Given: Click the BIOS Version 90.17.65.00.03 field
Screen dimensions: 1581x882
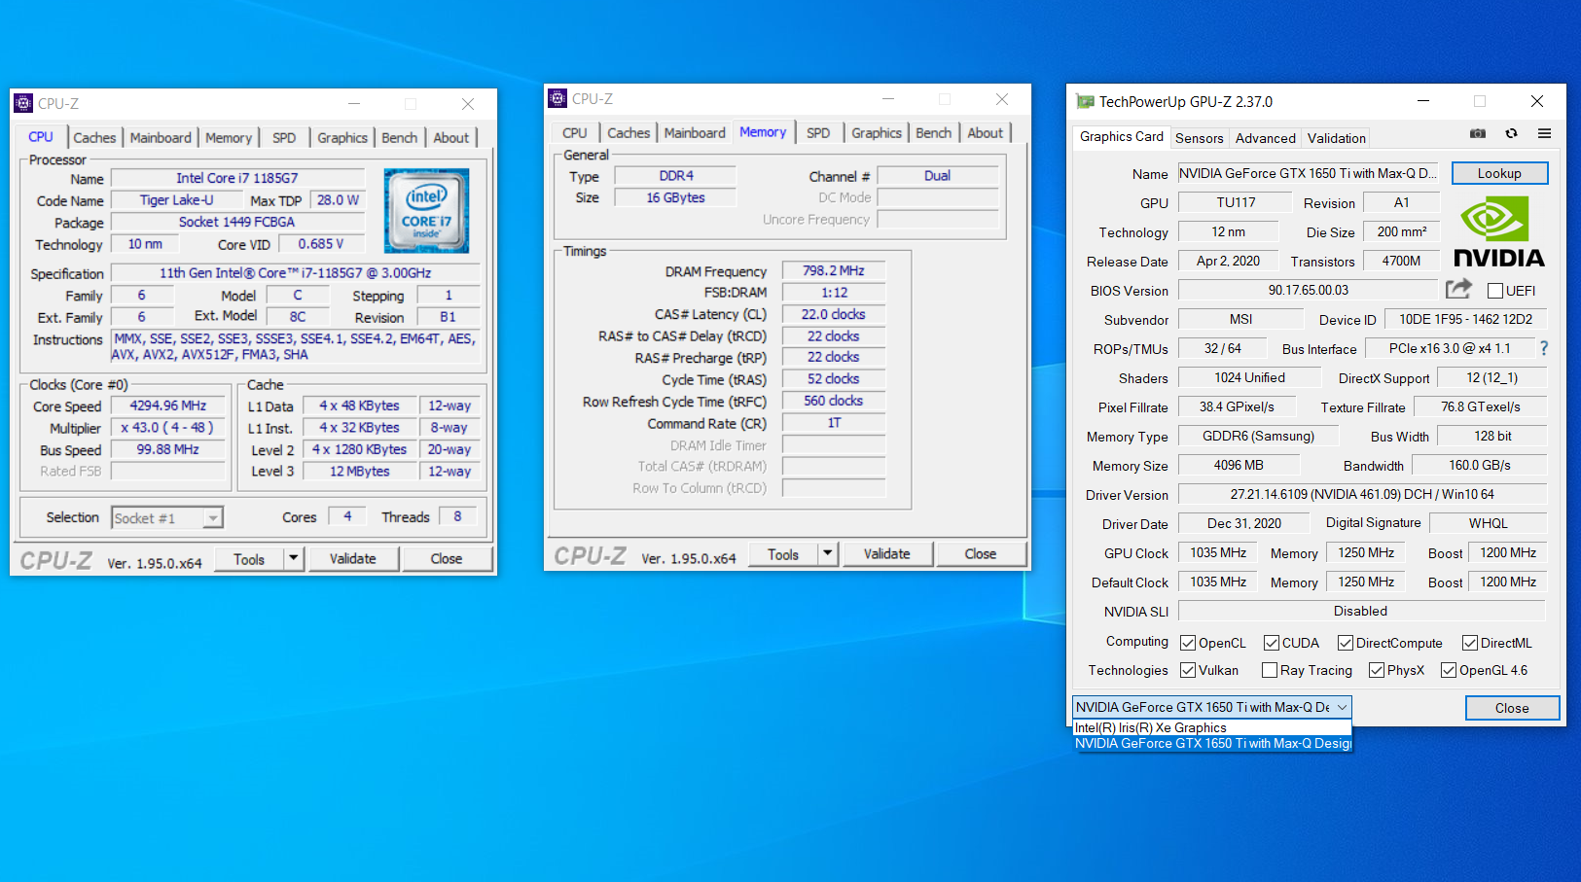Looking at the screenshot, I should tap(1308, 290).
